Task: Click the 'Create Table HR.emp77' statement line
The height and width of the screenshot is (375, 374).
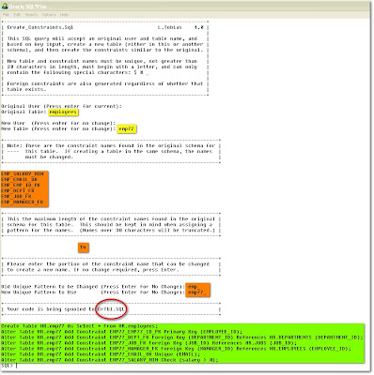Action: coord(80,326)
